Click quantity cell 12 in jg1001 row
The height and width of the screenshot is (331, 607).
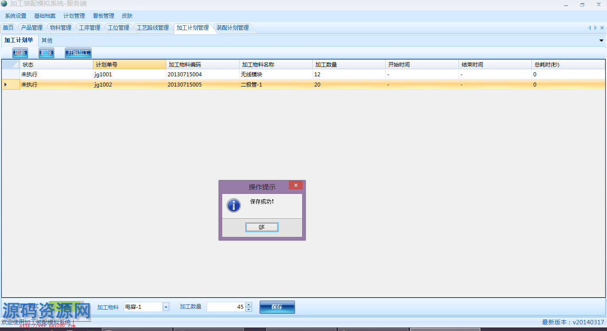coord(349,75)
